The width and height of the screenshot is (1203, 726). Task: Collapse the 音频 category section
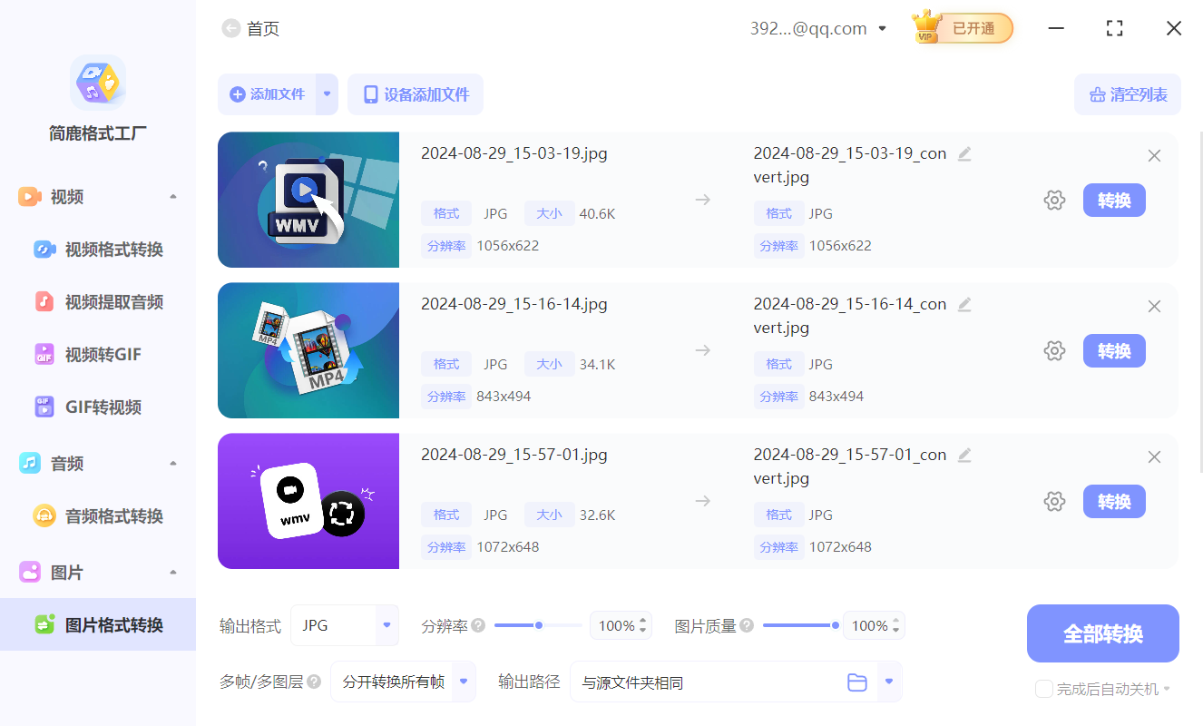(x=173, y=463)
